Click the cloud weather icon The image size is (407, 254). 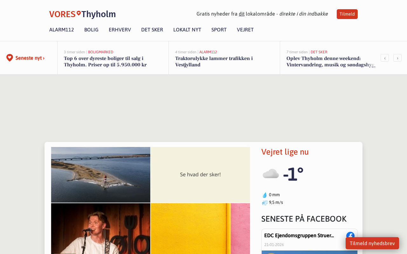coord(271,174)
